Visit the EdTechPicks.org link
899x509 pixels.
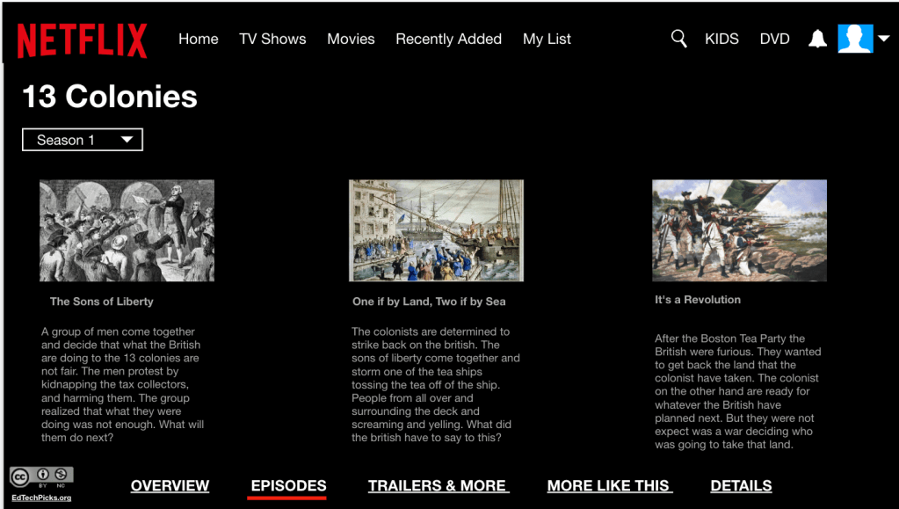point(41,498)
